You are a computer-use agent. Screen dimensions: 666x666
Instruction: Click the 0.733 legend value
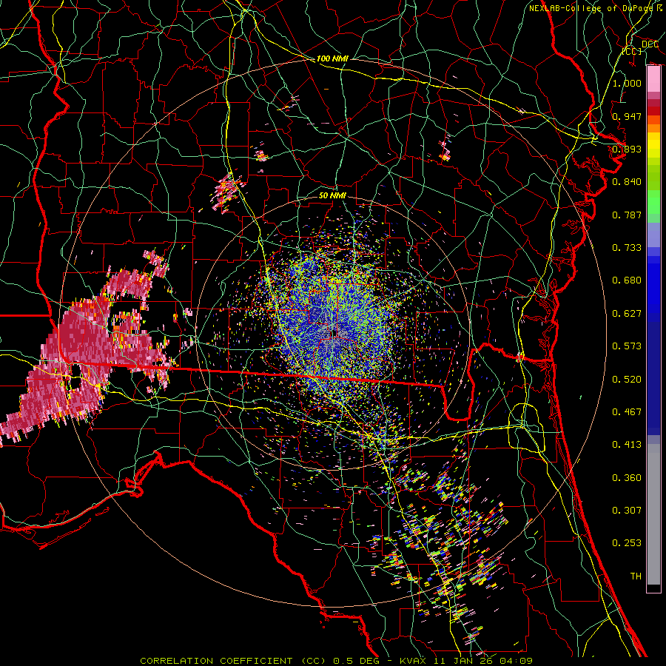[x=627, y=248]
